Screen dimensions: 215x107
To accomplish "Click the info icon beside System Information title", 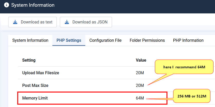I will (7, 5).
